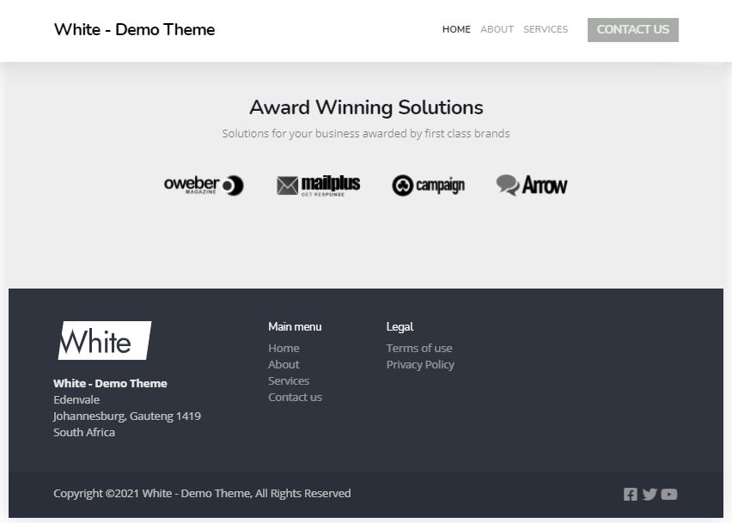This screenshot has width=732, height=523.
Task: Click the South Africa address line
Action: [84, 432]
